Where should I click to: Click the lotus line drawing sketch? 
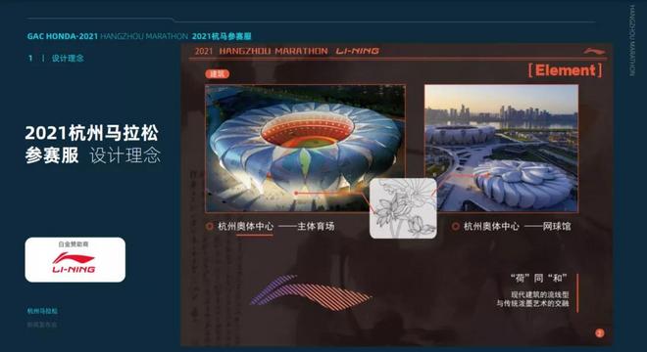[x=403, y=208]
